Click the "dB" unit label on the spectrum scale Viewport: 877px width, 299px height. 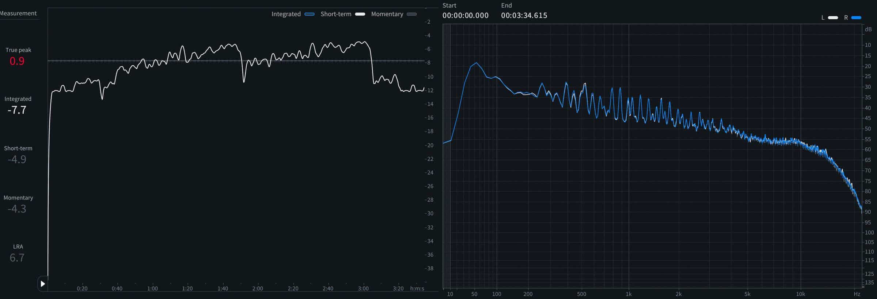pos(868,29)
